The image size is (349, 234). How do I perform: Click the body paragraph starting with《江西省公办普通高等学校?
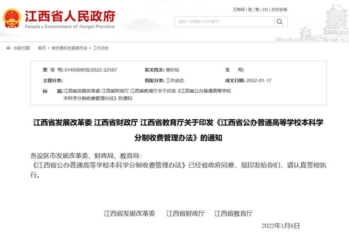(178, 170)
